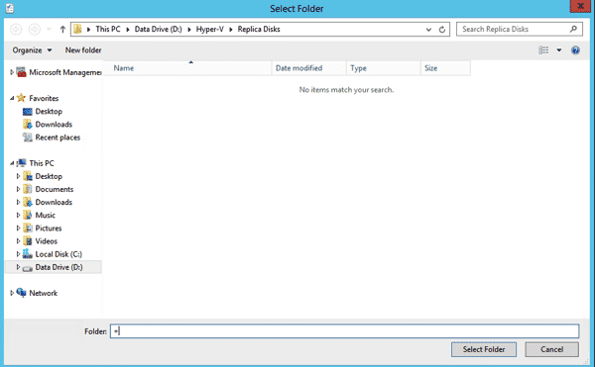Open the Organize menu

[x=32, y=49]
